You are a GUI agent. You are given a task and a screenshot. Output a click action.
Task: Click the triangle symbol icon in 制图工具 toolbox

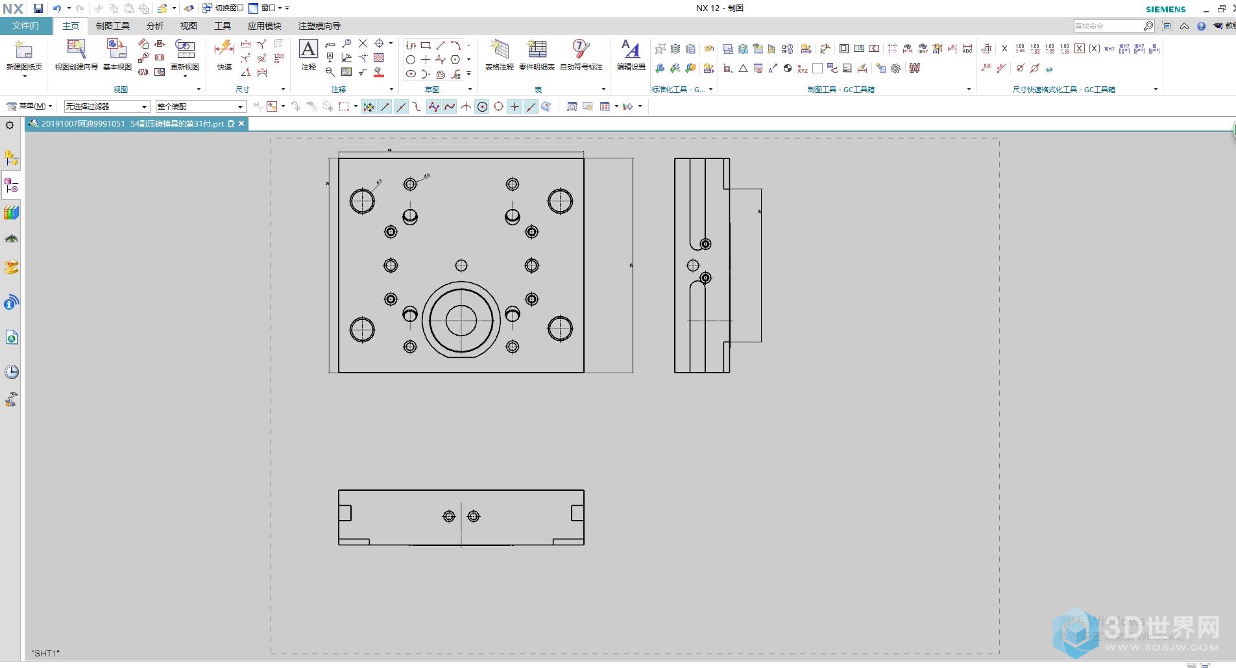point(743,69)
